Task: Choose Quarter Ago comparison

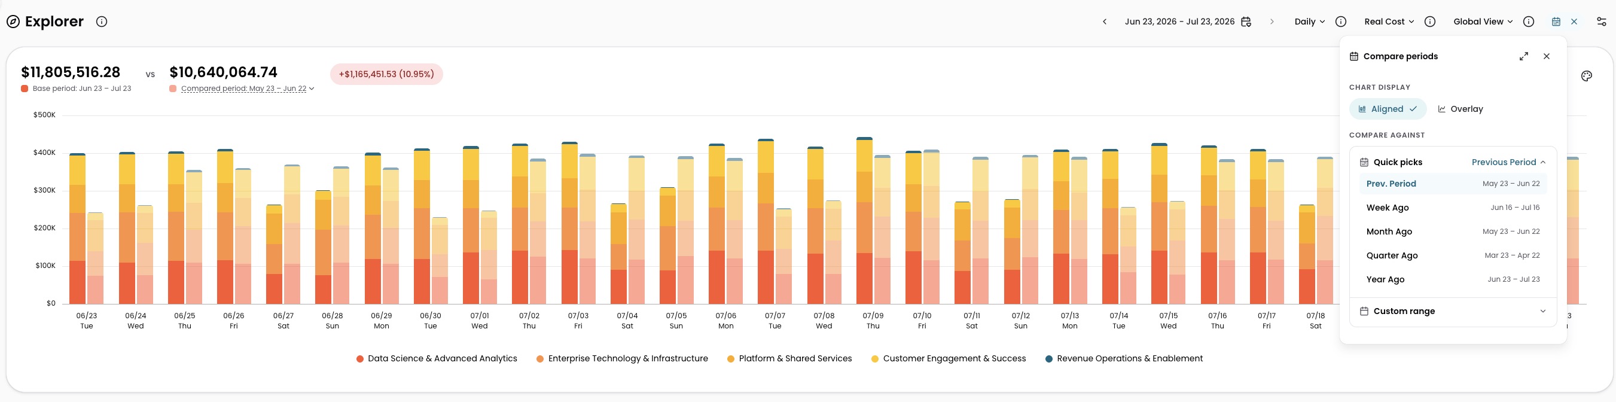Action: [x=1453, y=255]
